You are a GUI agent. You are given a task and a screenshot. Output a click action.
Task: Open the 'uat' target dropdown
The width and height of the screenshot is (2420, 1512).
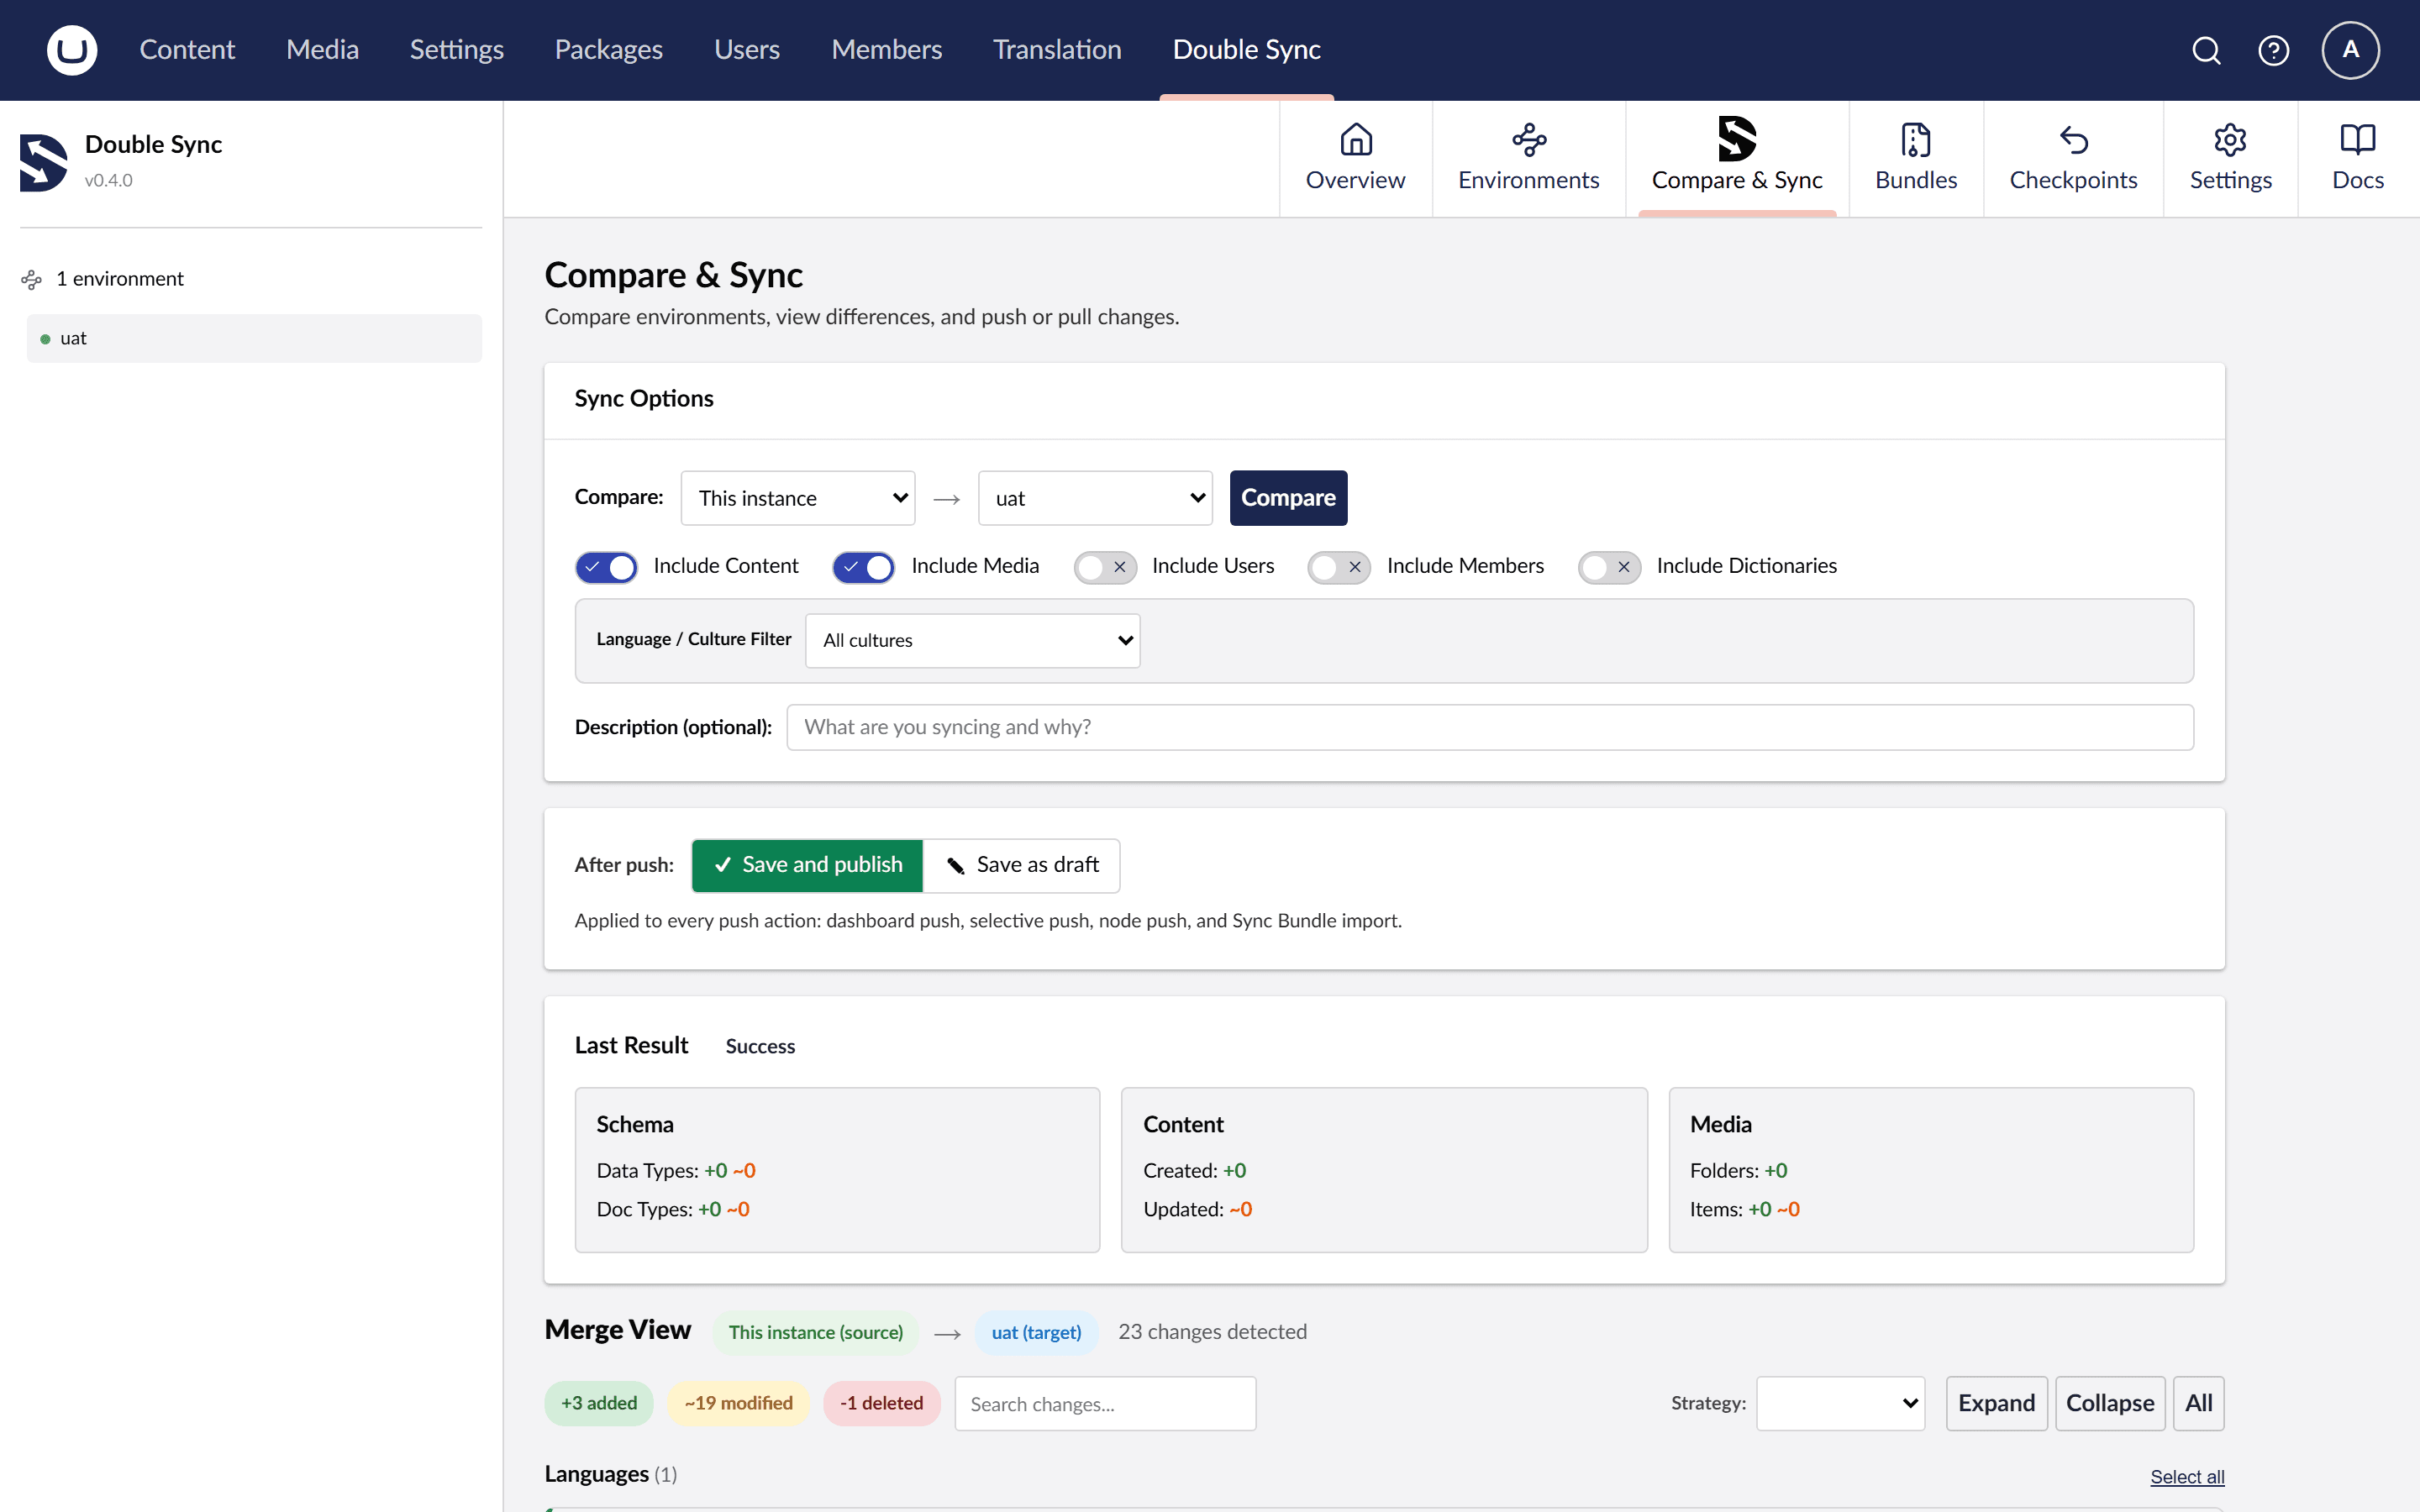pyautogui.click(x=1095, y=498)
